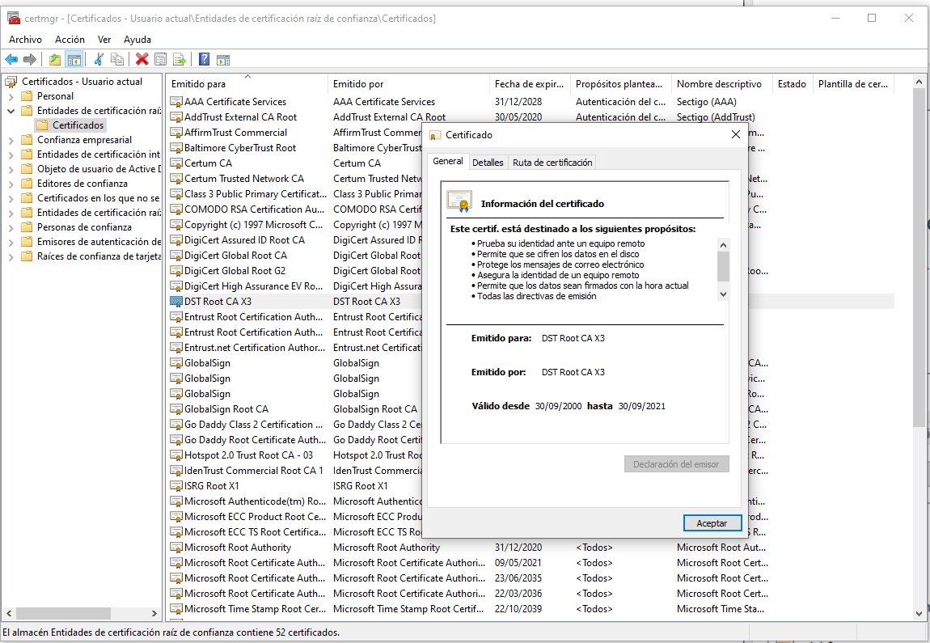The image size is (930, 643).
Task: Toggle the show/hide action pane icon
Action: pos(223,59)
